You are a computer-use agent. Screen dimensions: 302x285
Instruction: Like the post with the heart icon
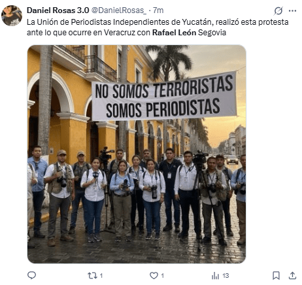click(x=154, y=276)
